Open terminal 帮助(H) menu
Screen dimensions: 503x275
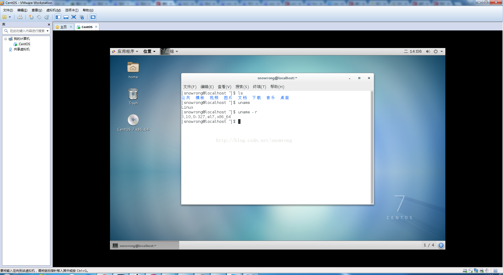click(x=277, y=87)
